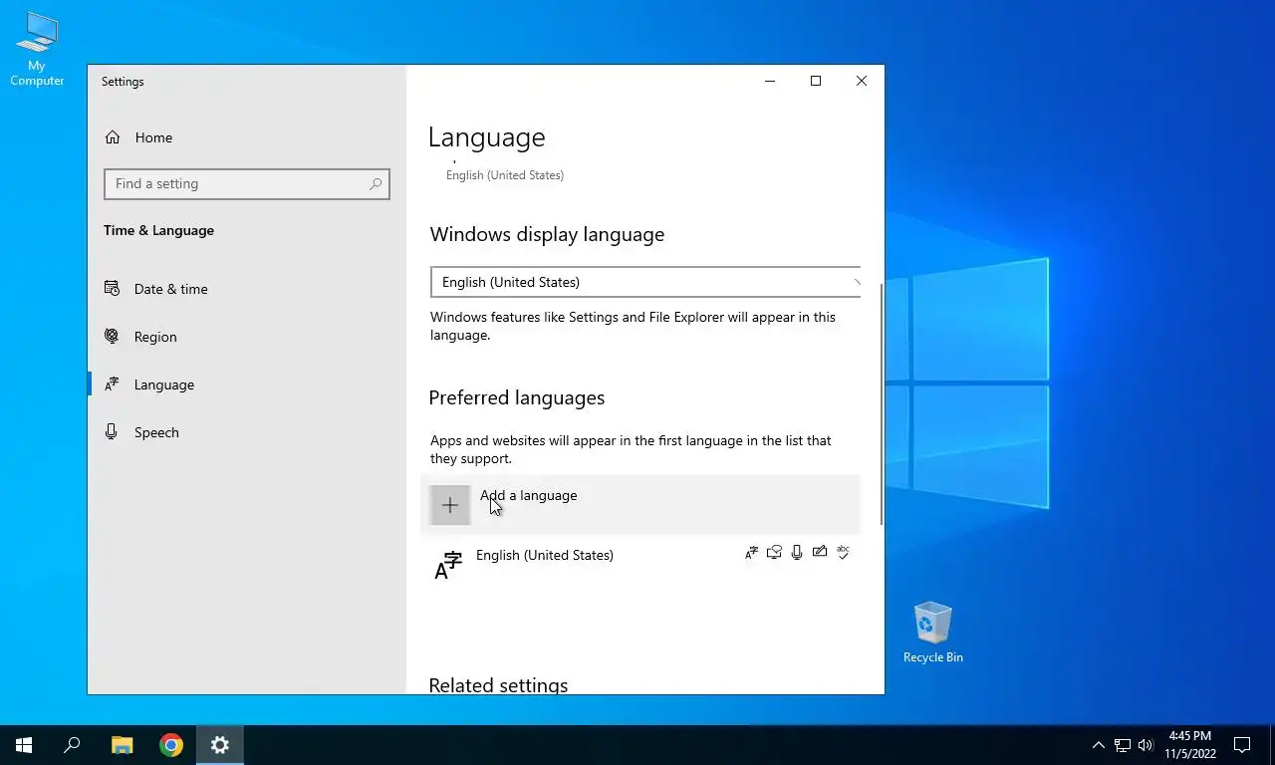
Task: Open the notification center icon
Action: tap(1242, 745)
